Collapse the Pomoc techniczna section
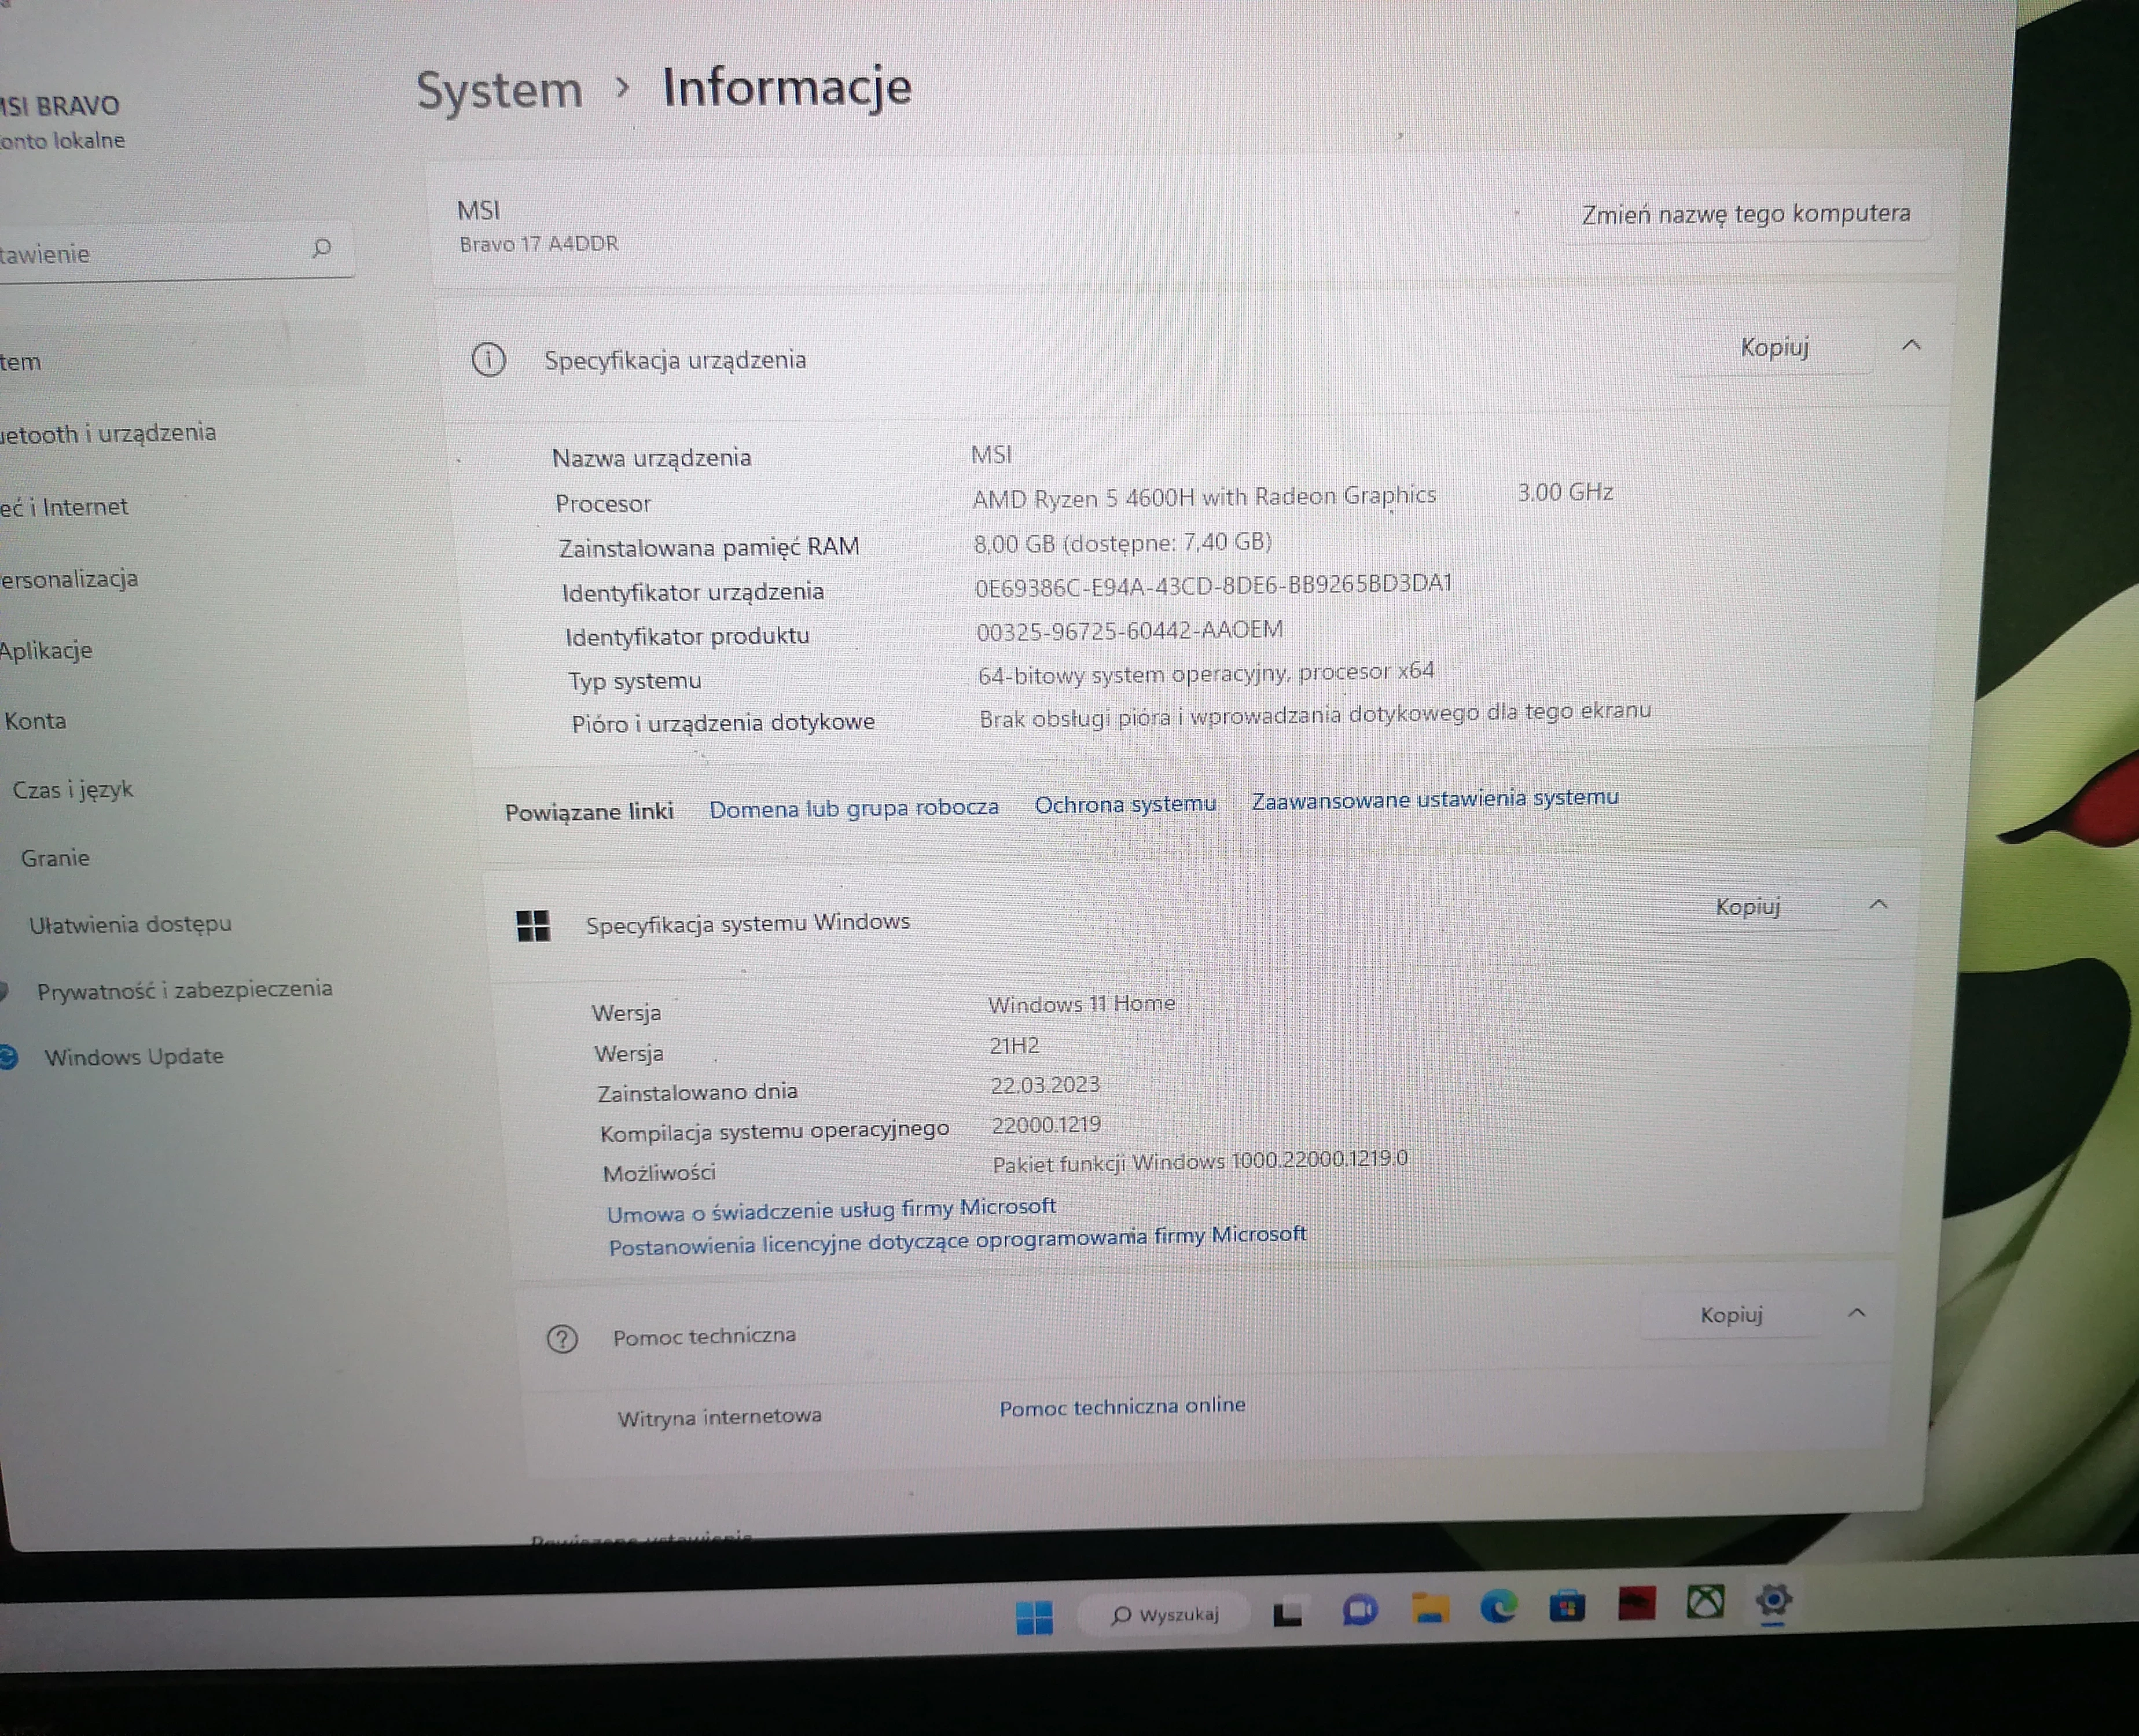 (x=1858, y=1312)
